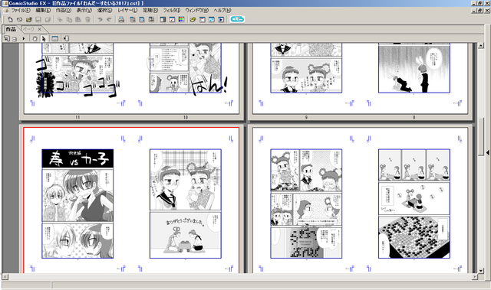Click the new page icon in toolbar

tap(10, 20)
